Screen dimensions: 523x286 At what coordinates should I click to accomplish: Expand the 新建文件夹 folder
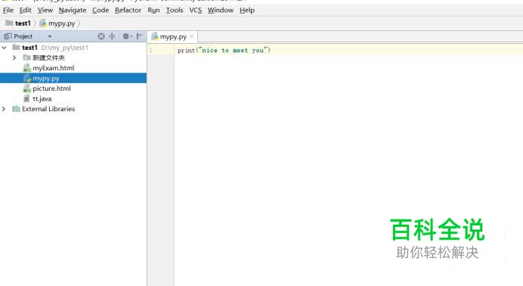click(14, 58)
